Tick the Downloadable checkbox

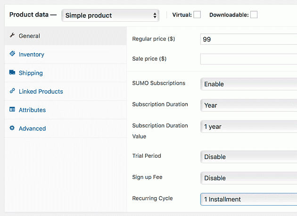coord(254,15)
